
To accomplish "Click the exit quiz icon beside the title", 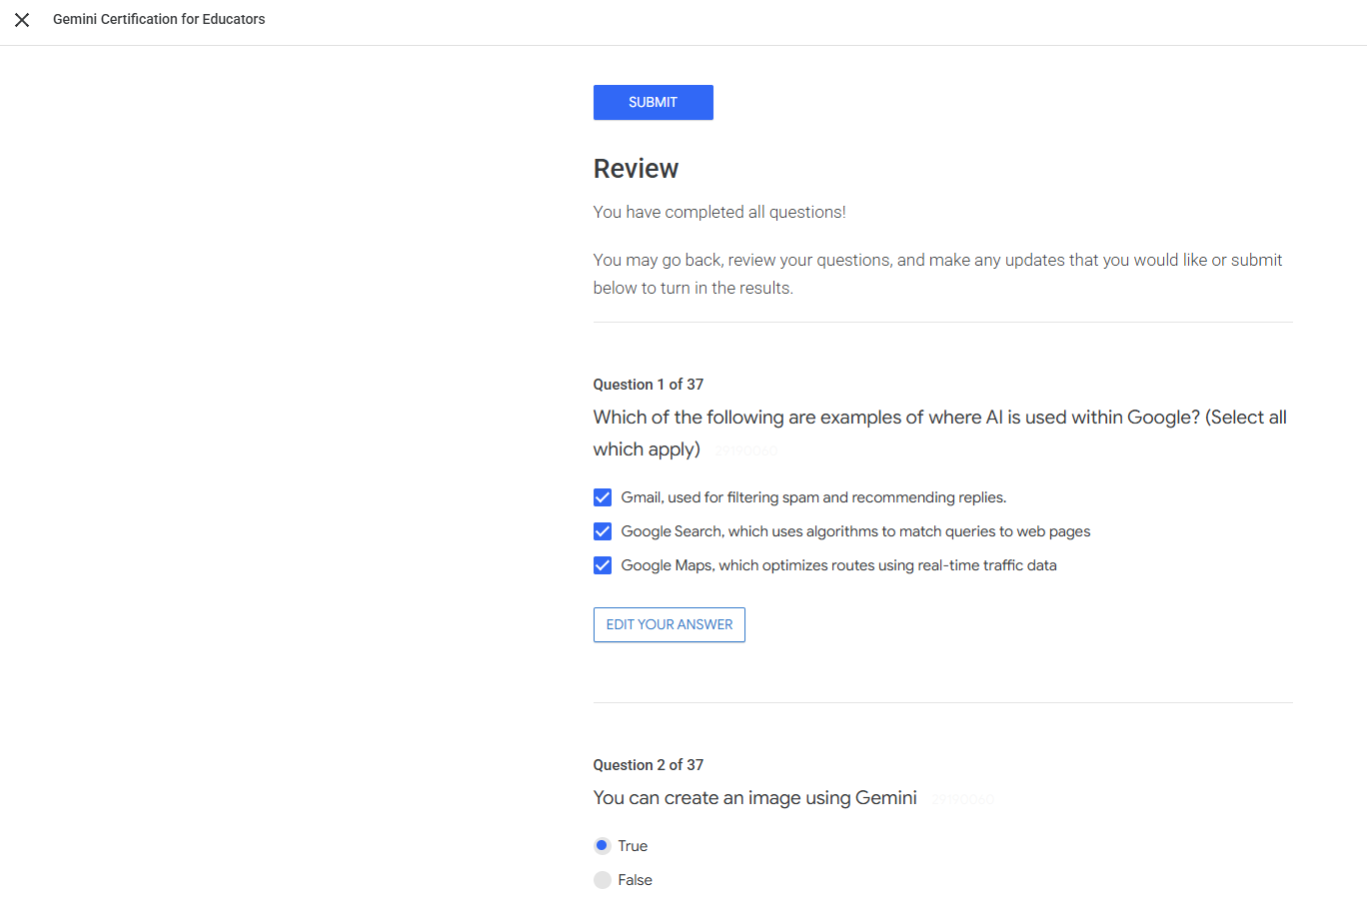I will tap(21, 20).
